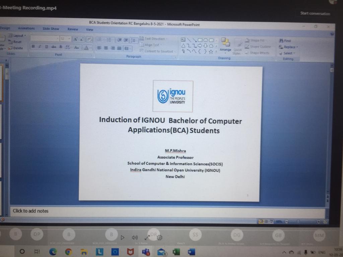The image size is (343, 257).
Task: Toggle Justify text alignment
Action: tap(119, 48)
